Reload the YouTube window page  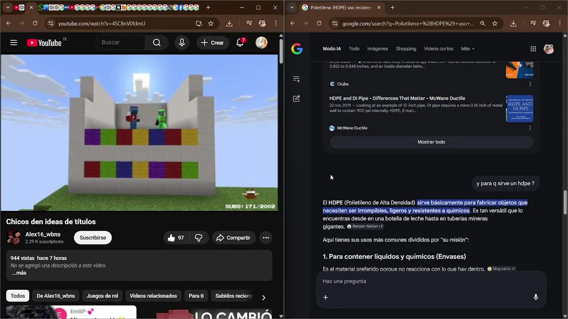35,23
